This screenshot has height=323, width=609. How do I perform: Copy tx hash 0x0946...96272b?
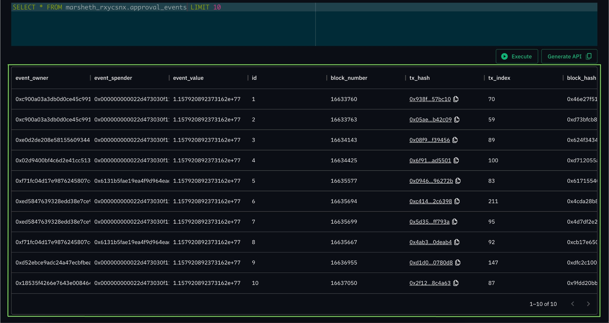click(458, 181)
